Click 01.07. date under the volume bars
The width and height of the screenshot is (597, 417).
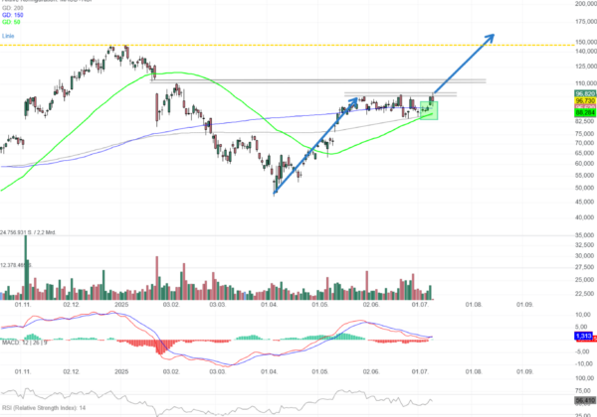click(x=420, y=305)
